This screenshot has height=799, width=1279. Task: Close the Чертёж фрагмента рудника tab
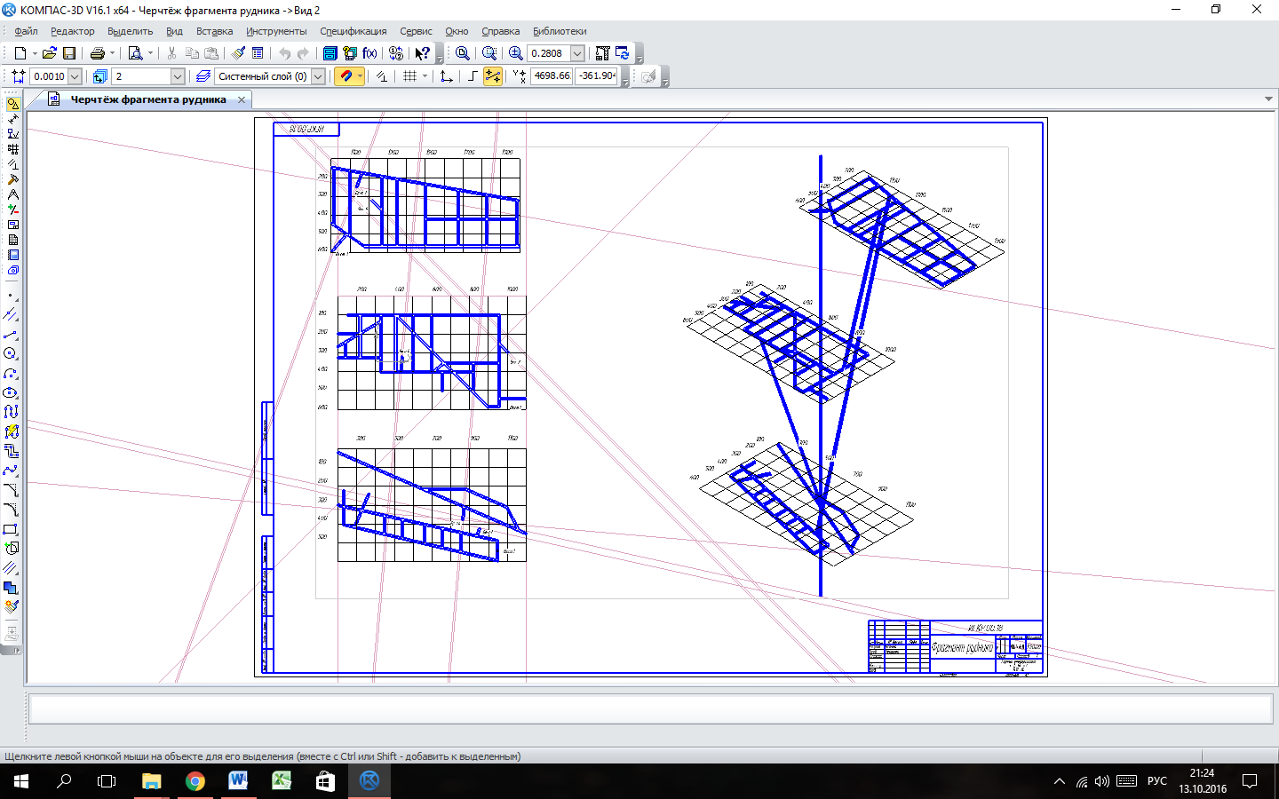(x=242, y=99)
